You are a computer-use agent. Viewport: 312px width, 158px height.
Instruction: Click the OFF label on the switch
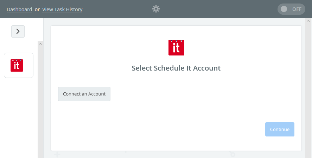coord(297,9)
